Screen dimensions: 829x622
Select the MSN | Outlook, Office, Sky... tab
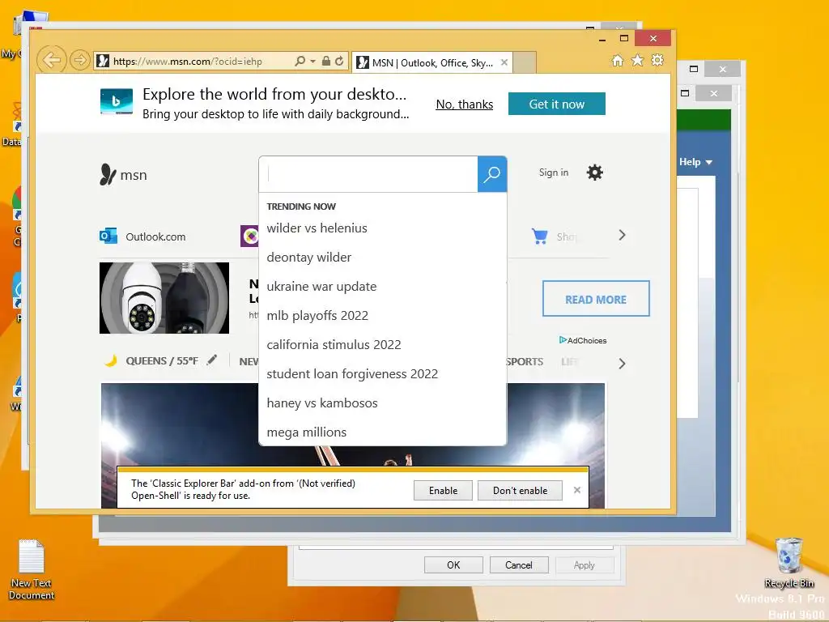click(x=432, y=63)
